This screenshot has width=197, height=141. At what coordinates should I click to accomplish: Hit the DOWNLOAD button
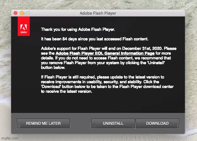[x=157, y=123]
